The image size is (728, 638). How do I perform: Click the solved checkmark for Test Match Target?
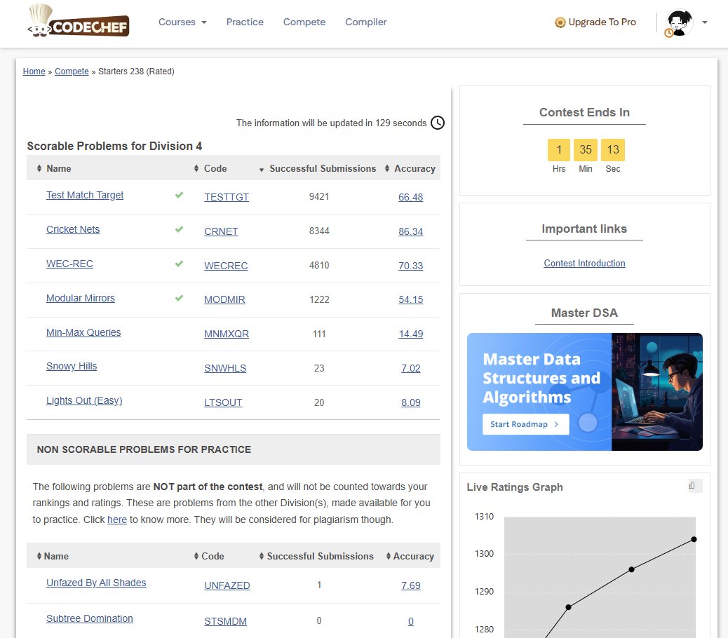point(180,195)
